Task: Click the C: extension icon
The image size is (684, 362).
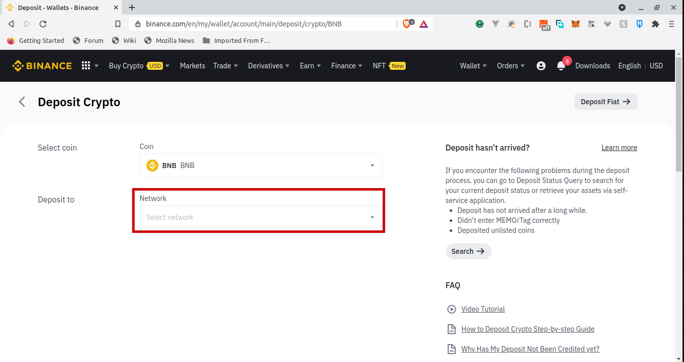Action: pyautogui.click(x=528, y=23)
